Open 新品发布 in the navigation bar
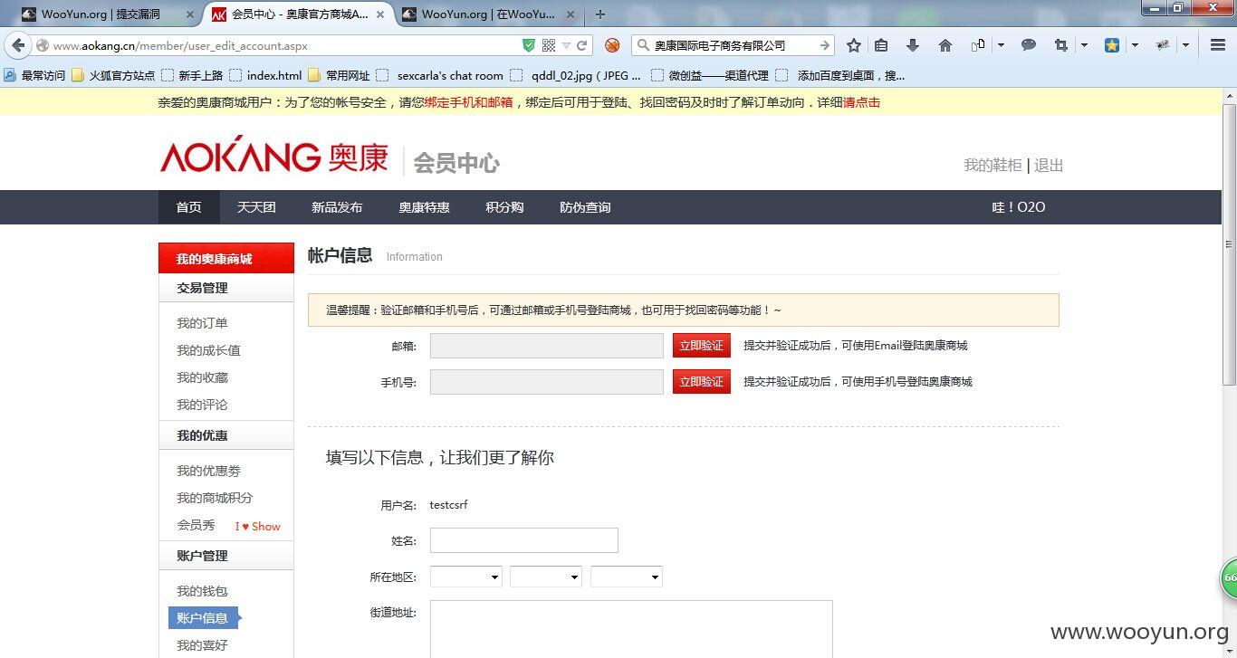This screenshot has height=658, width=1237. (x=337, y=207)
